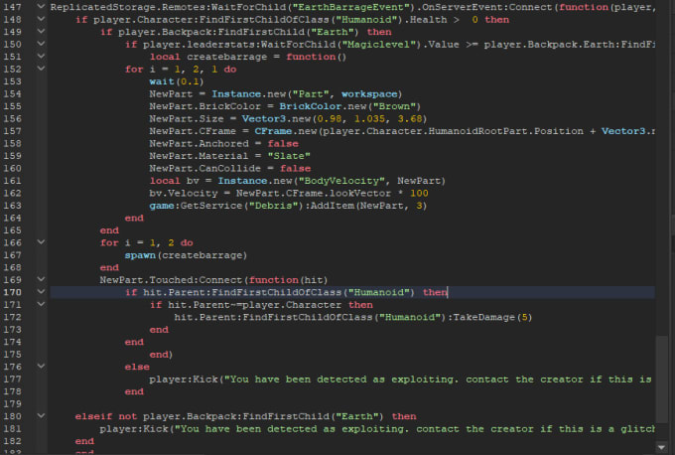Screen dimensions: 675x455
Task: Collapse the fold arrow at line 171
Action: [41, 304]
